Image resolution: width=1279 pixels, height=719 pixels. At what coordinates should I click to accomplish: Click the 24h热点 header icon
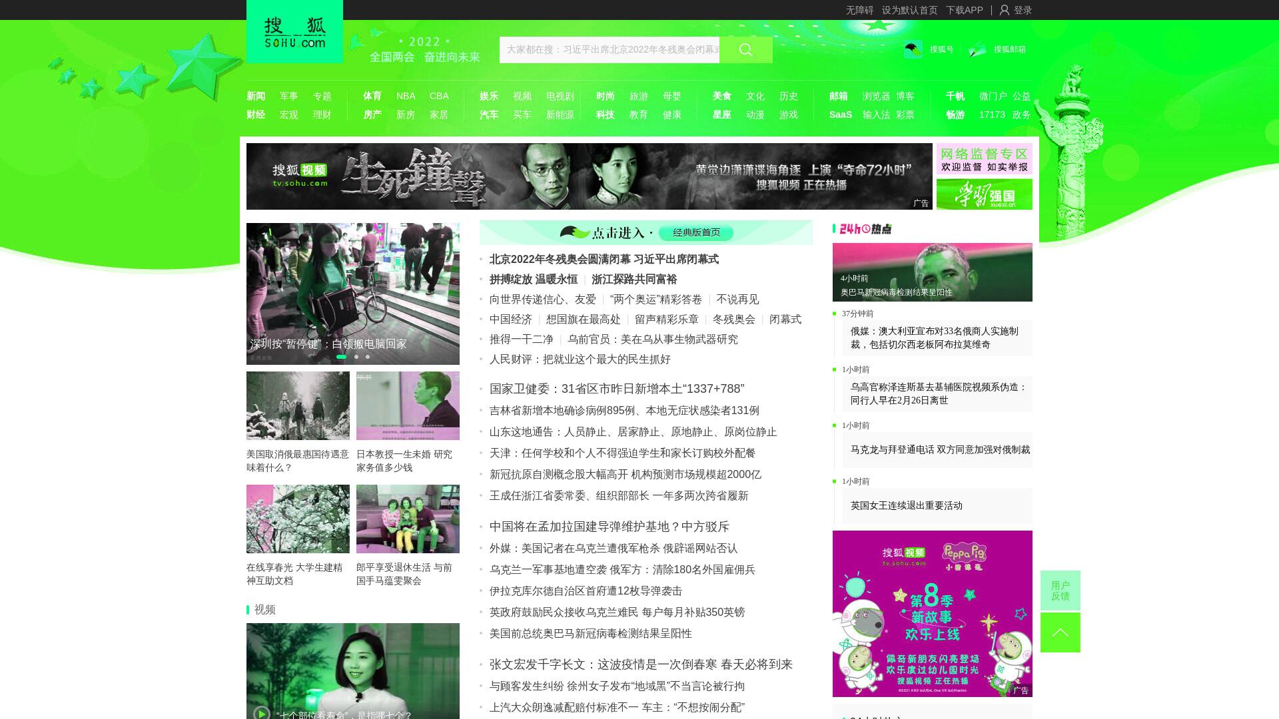click(x=865, y=229)
